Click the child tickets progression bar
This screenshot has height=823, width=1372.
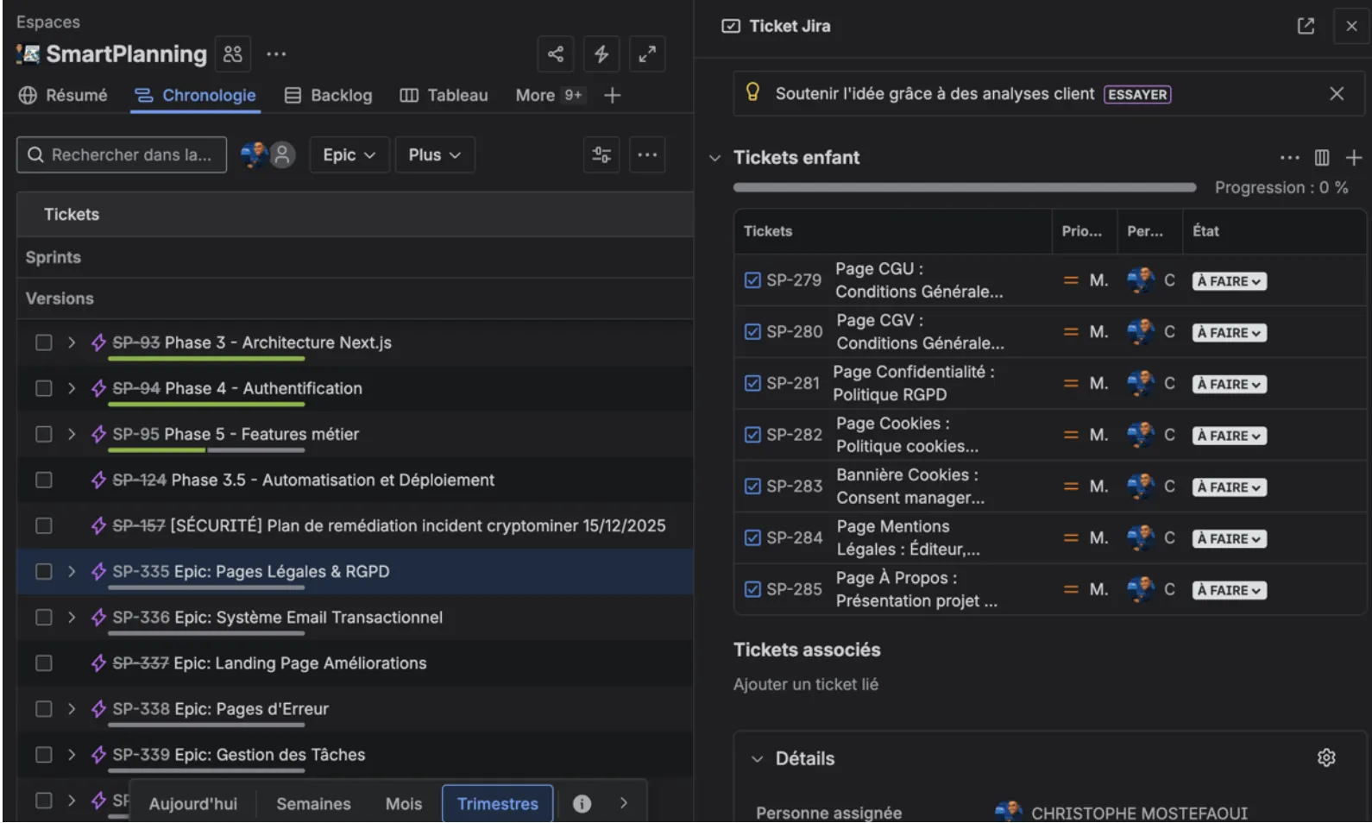click(965, 187)
